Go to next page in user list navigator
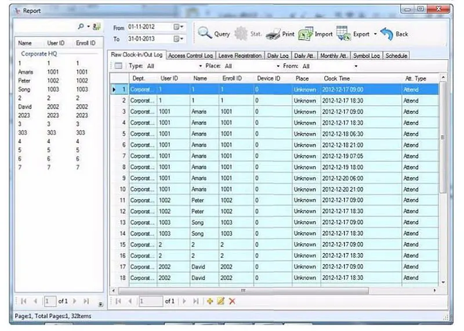The height and width of the screenshot is (331, 464). click(75, 301)
